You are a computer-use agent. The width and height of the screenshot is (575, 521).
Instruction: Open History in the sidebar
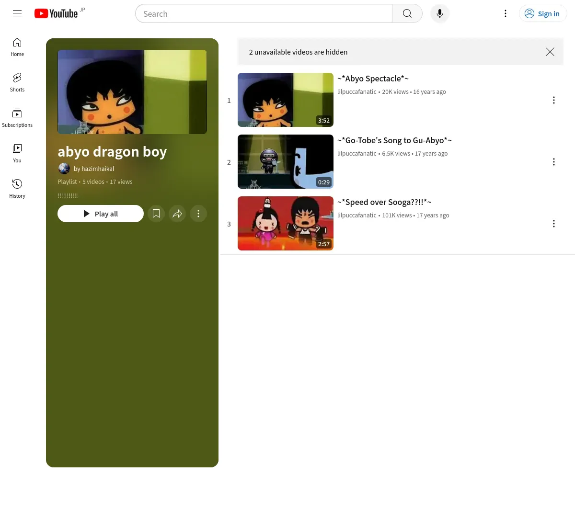(17, 189)
